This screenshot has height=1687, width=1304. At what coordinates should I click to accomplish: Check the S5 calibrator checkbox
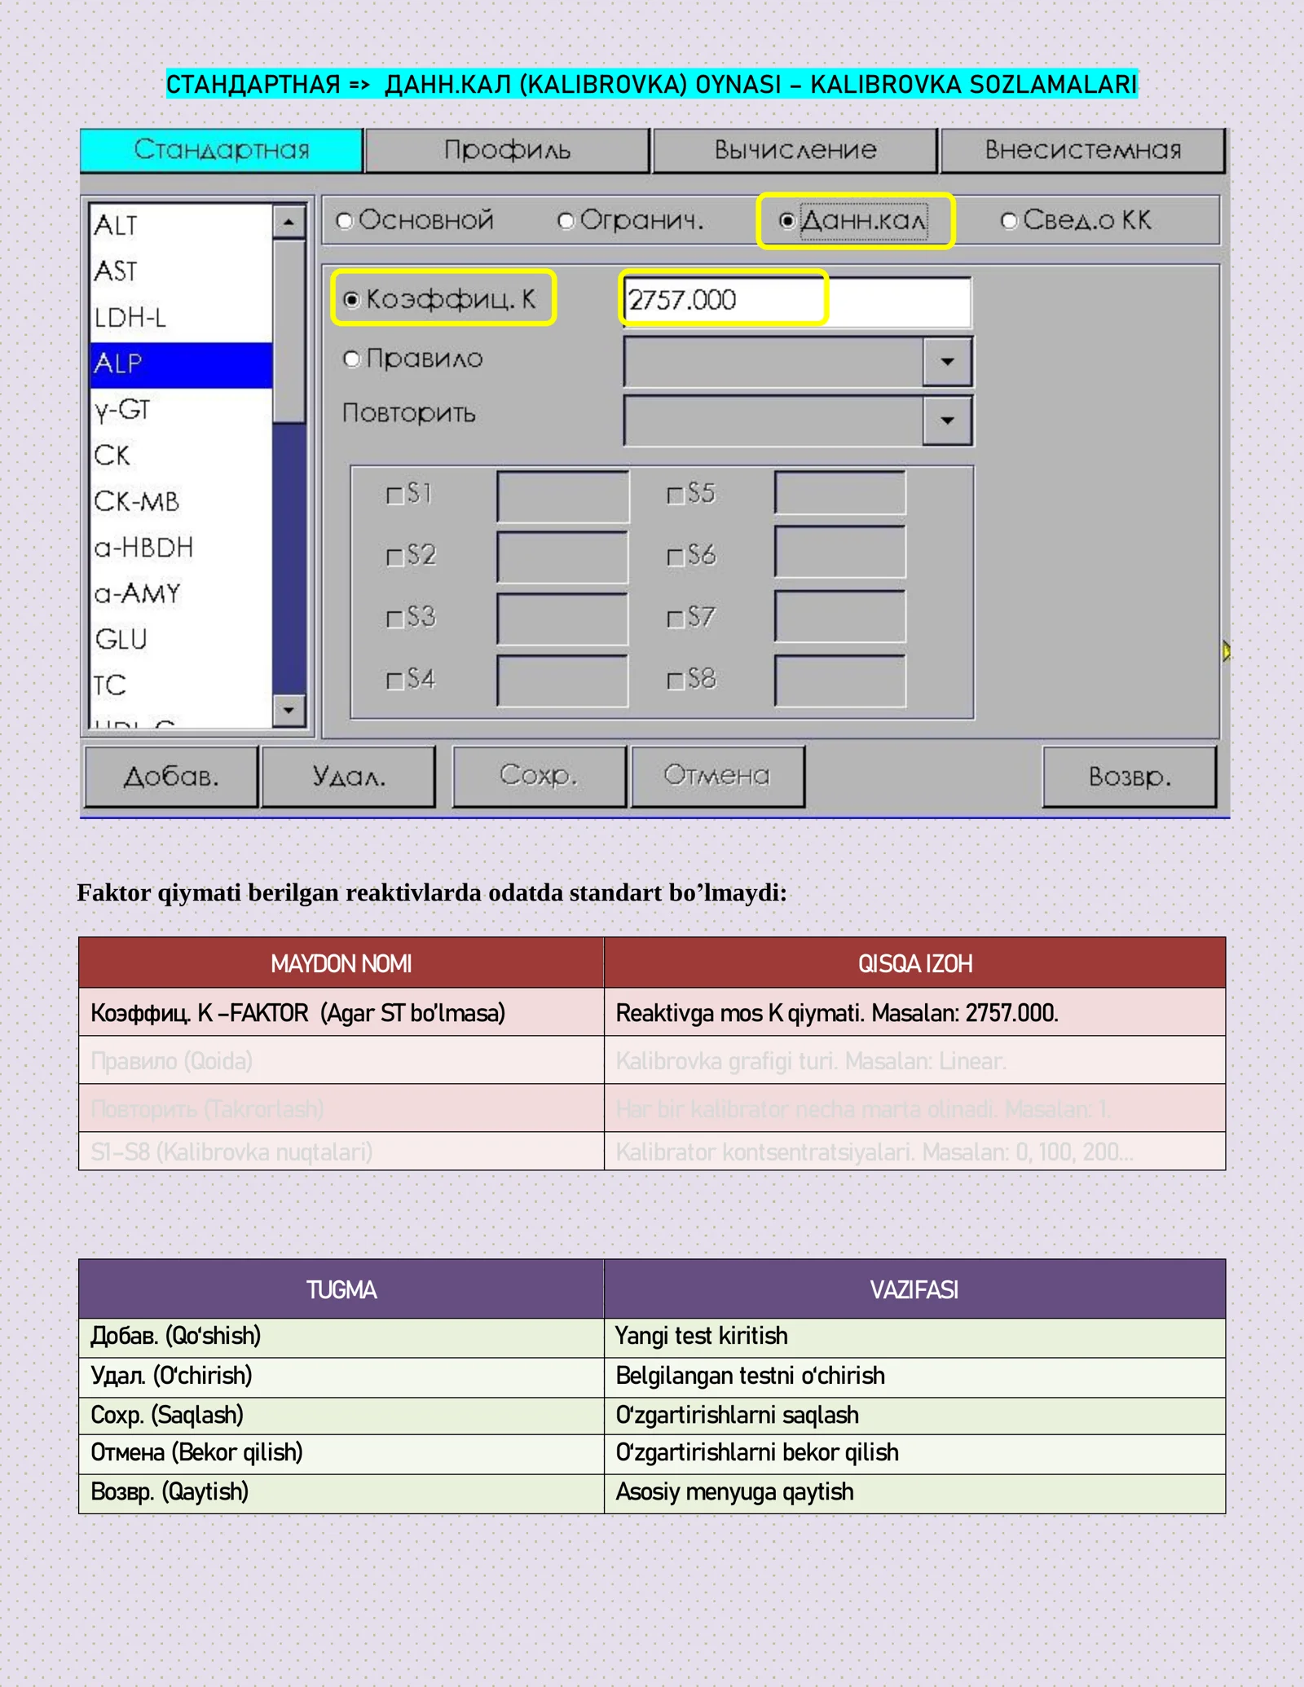coord(675,496)
